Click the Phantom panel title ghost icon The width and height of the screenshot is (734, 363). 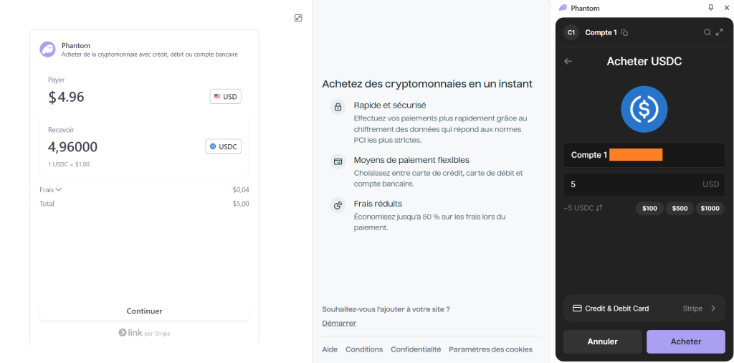tap(563, 8)
